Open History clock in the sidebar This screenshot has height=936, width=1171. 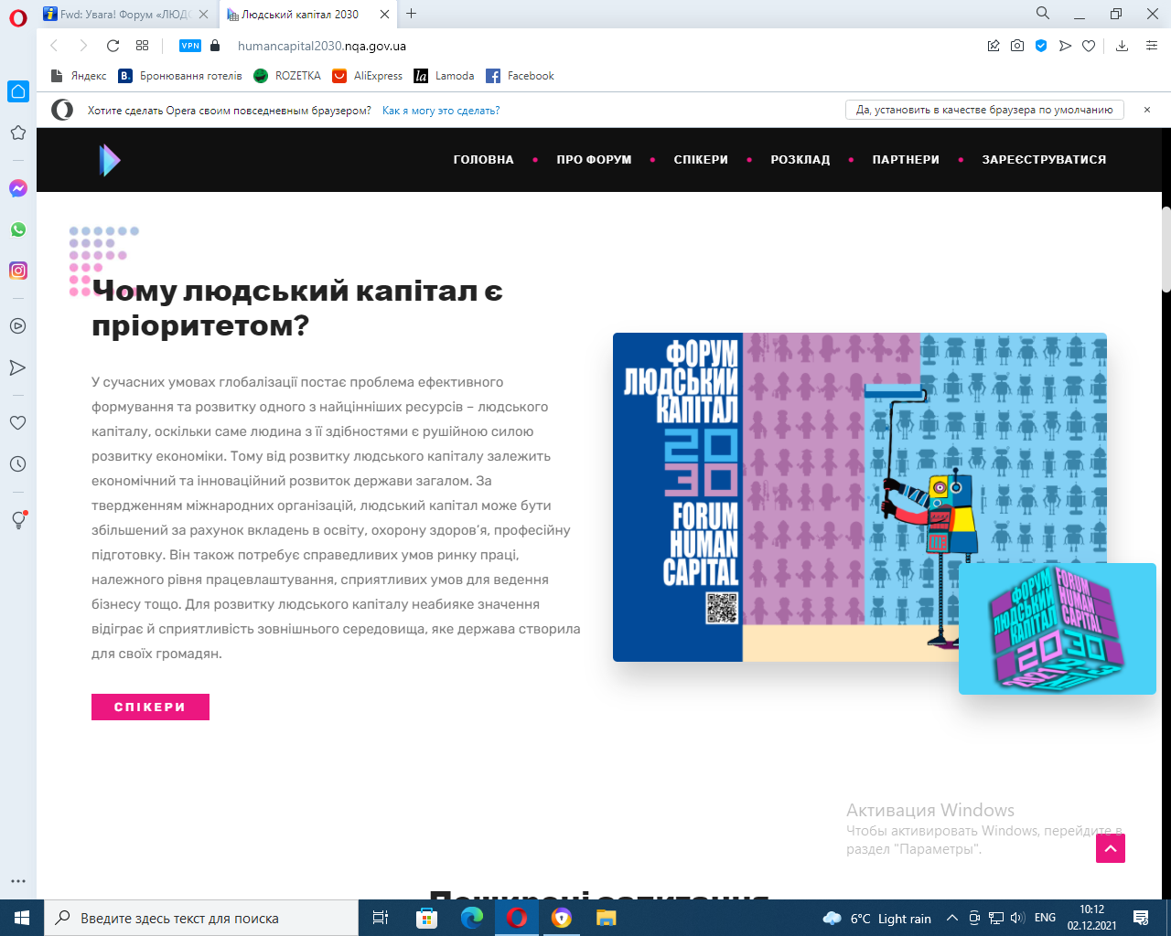[18, 464]
